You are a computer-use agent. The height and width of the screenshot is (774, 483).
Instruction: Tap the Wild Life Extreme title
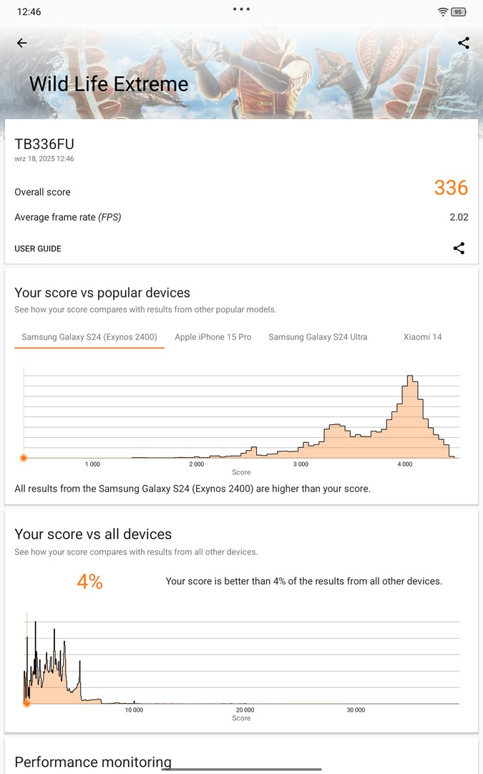point(109,84)
